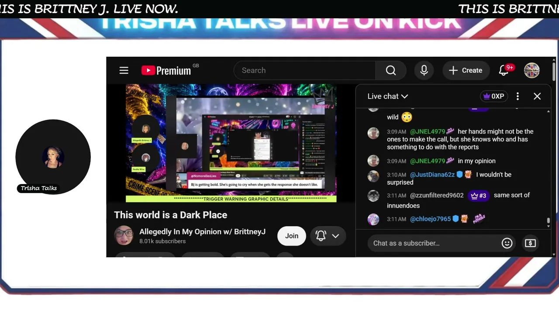Screen dimensions: 559x314
Task: Click the chat message "in my opinion"
Action: (476, 161)
